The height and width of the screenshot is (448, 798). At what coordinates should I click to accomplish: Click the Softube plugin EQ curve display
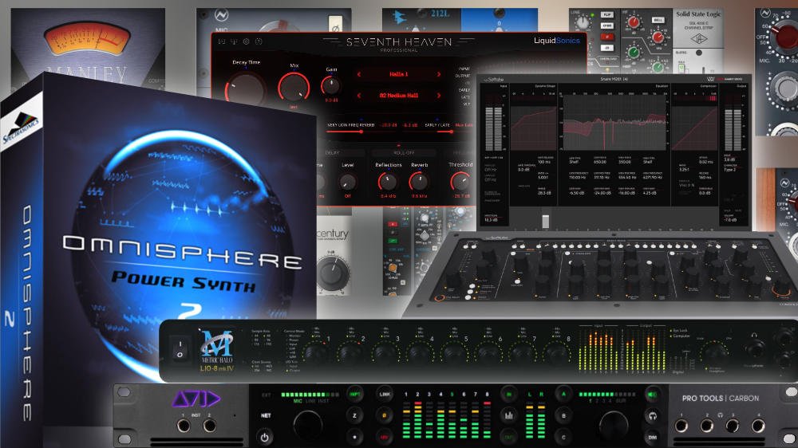coord(614,122)
